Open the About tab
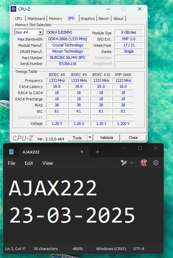 click(x=118, y=19)
